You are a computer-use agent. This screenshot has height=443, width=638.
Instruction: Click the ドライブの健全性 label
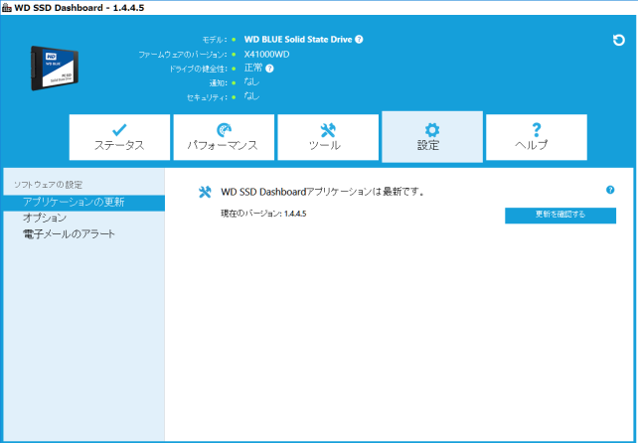(198, 69)
